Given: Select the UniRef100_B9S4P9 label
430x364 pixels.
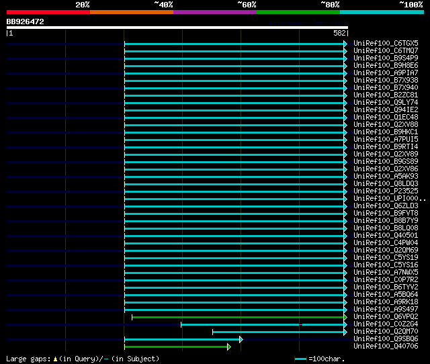Looking at the screenshot, I should 386,58.
